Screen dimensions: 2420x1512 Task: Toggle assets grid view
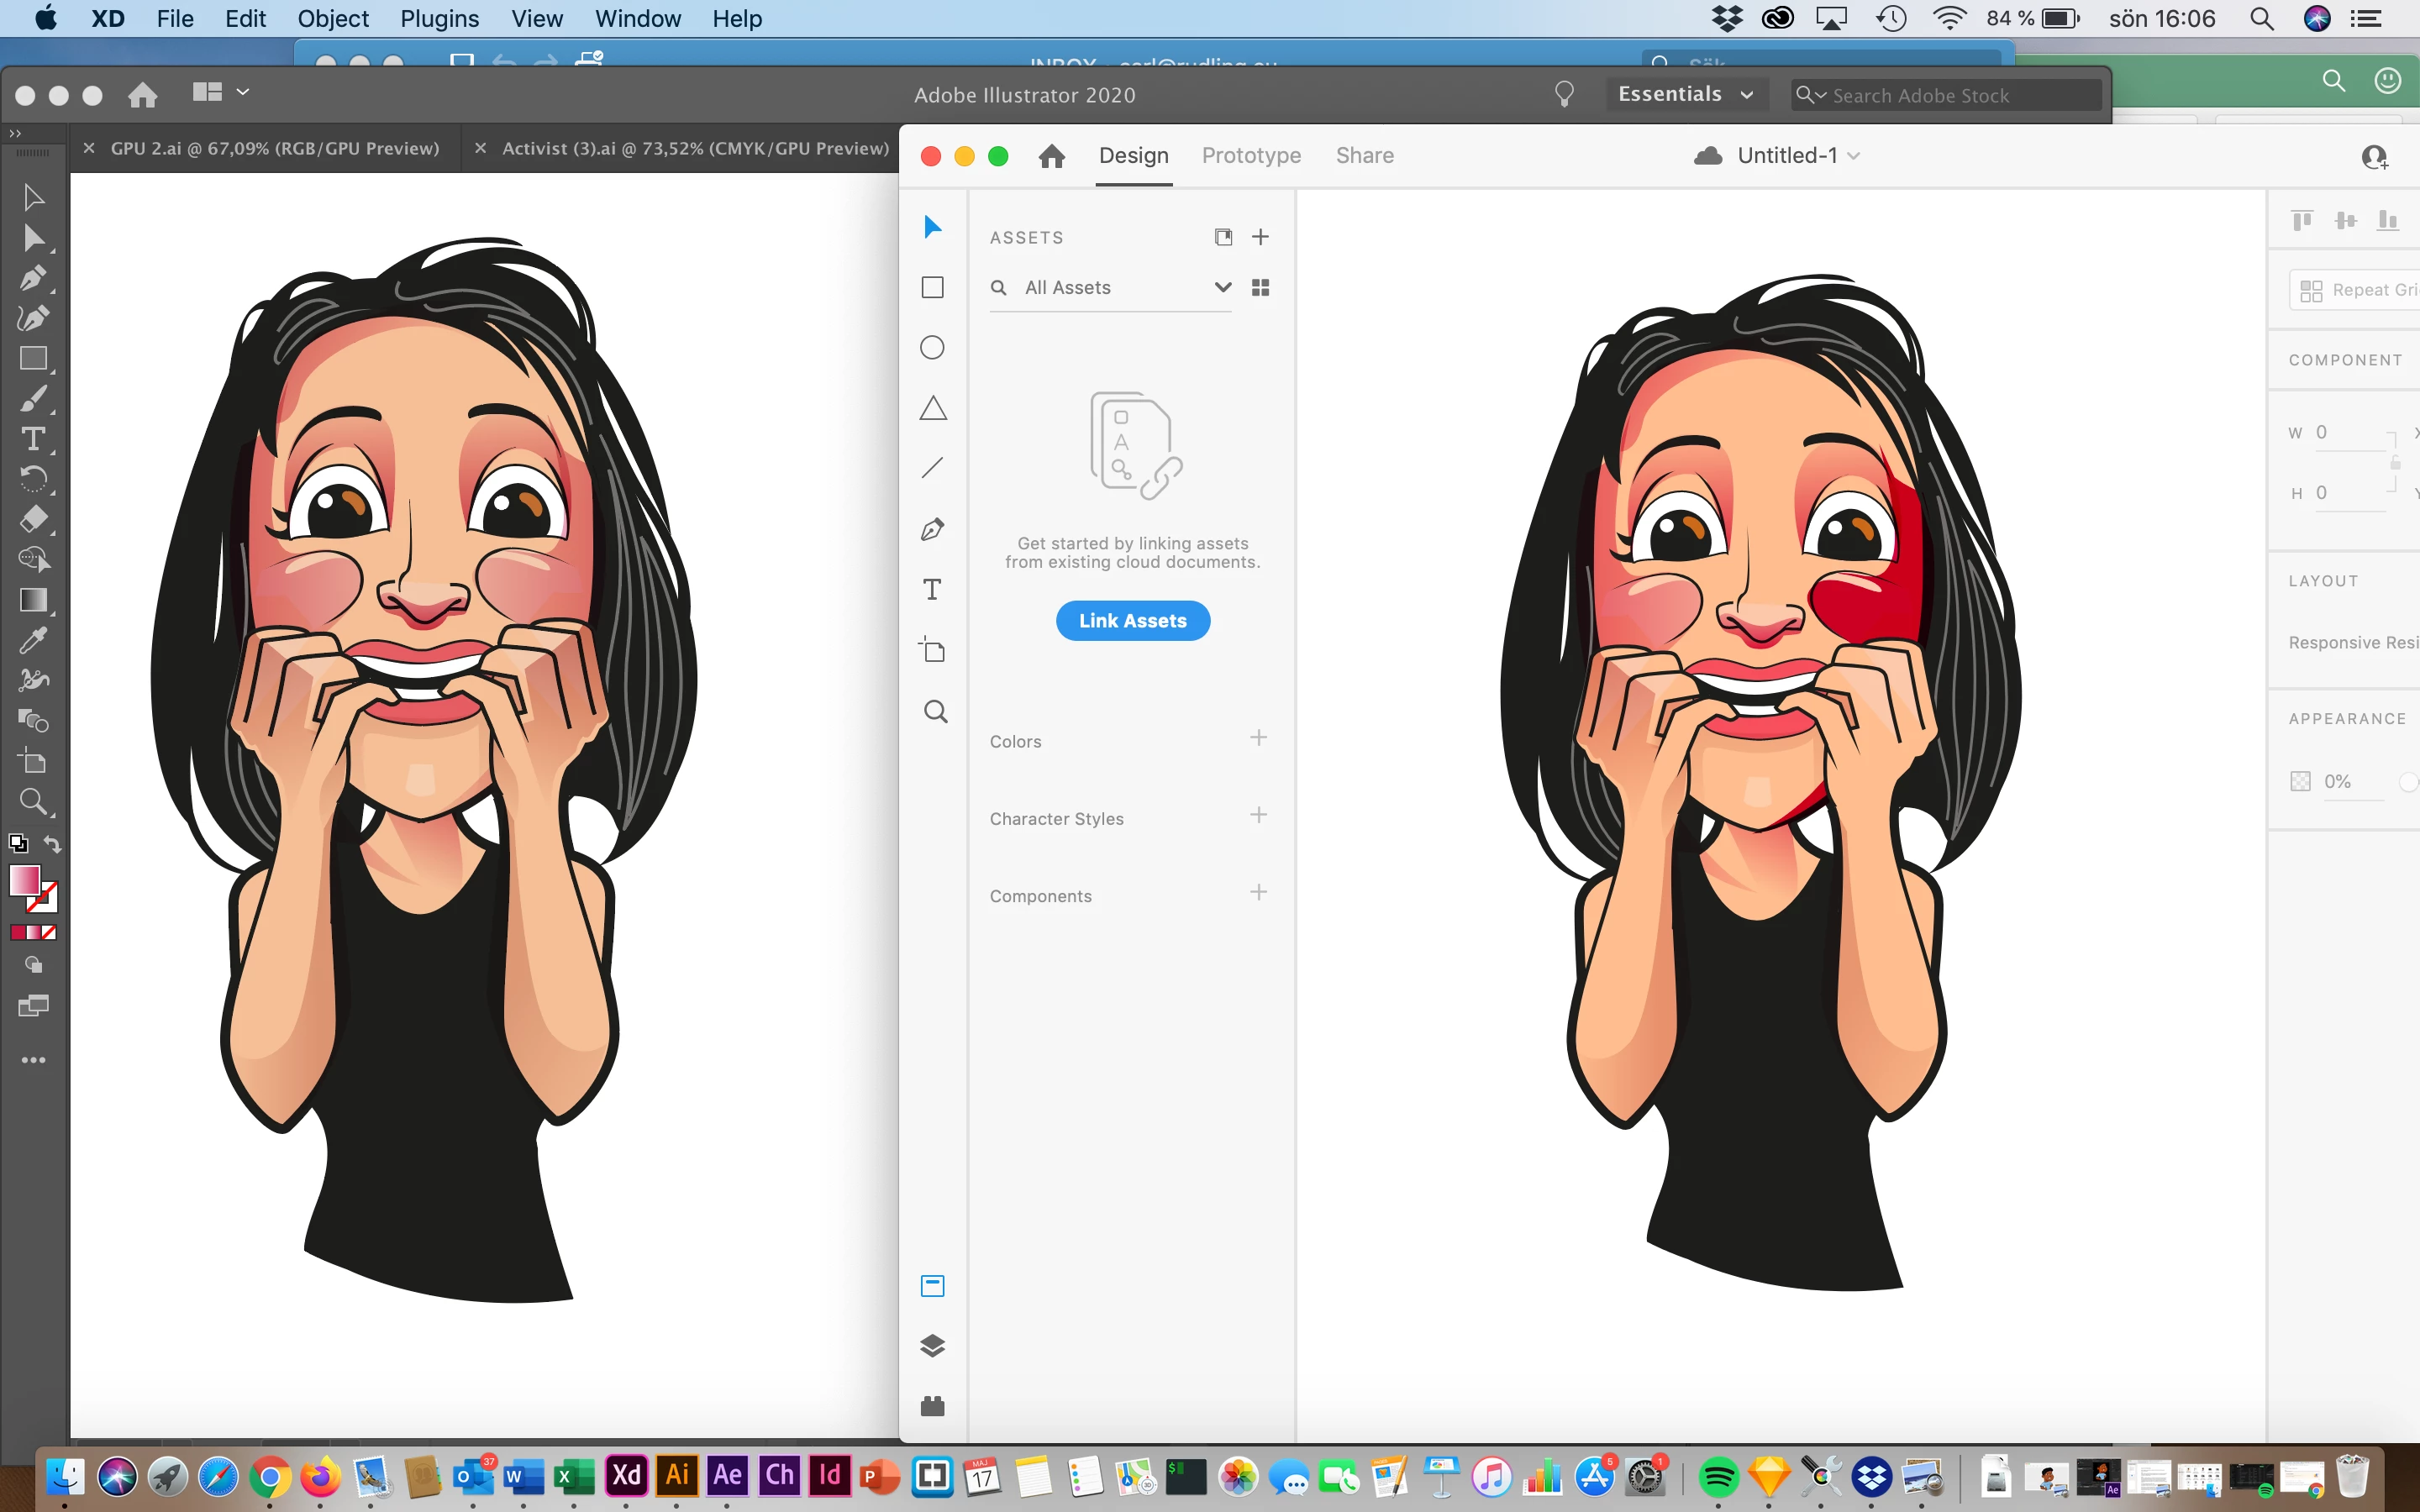tap(1260, 288)
